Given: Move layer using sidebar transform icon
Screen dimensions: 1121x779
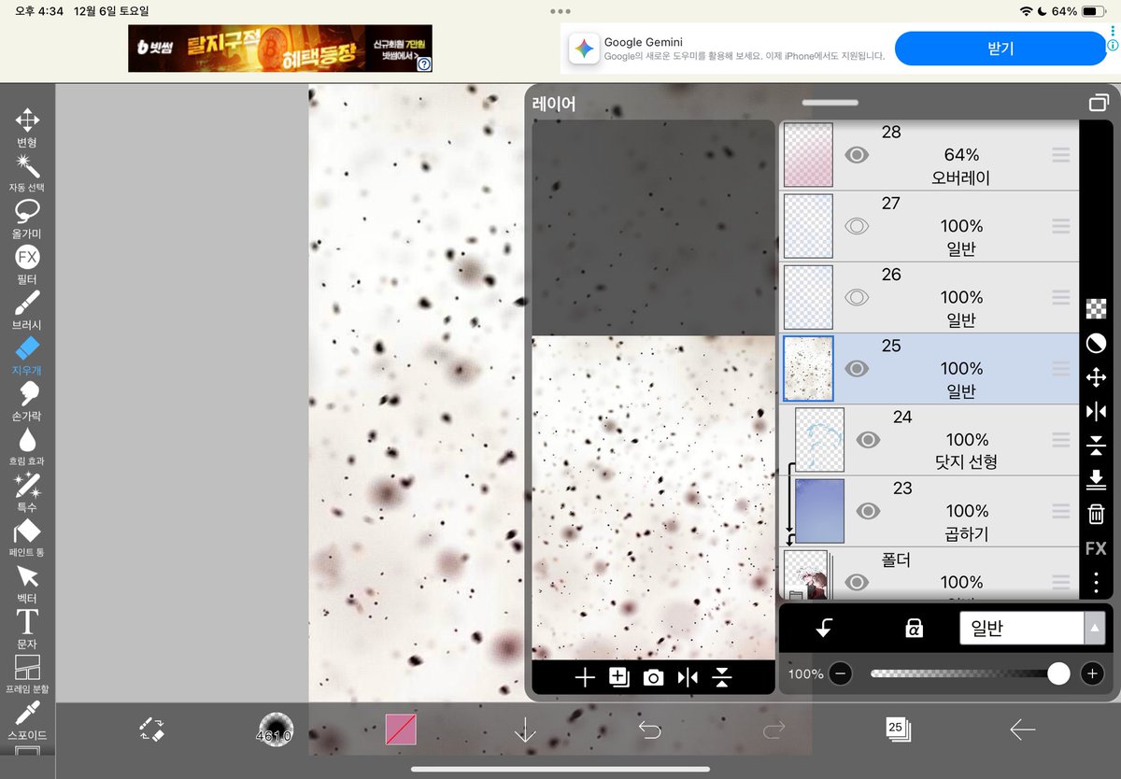Looking at the screenshot, I should 1097,377.
